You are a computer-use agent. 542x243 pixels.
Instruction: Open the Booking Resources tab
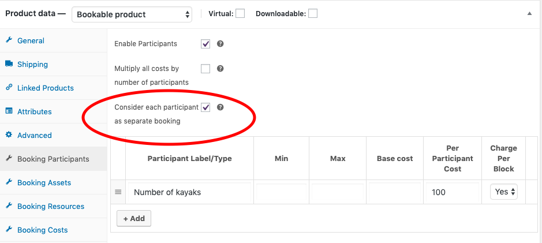(51, 206)
